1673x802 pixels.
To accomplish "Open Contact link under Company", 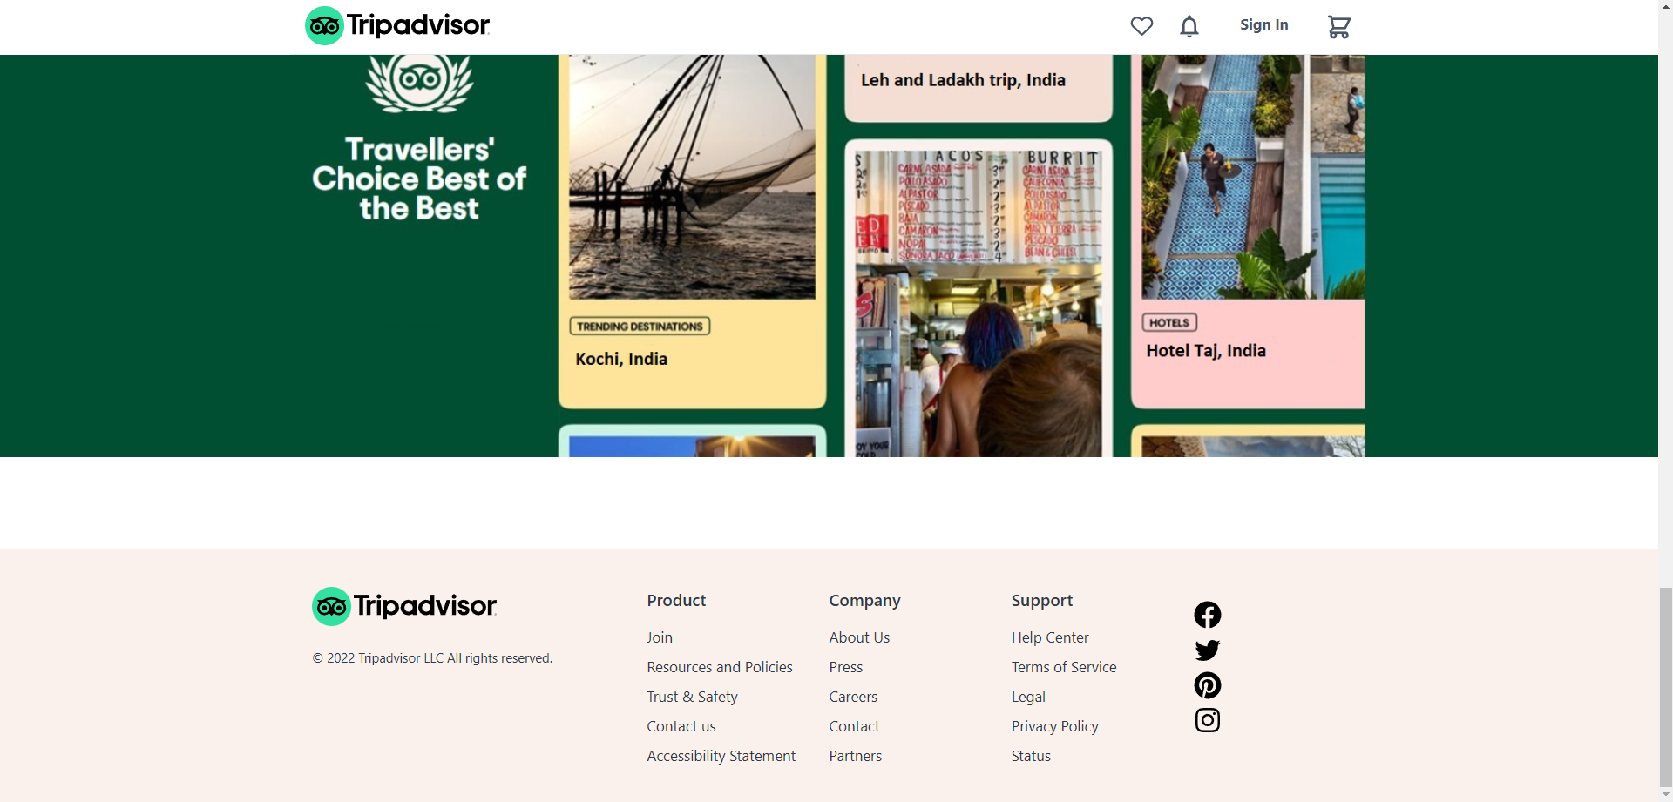I will [854, 726].
